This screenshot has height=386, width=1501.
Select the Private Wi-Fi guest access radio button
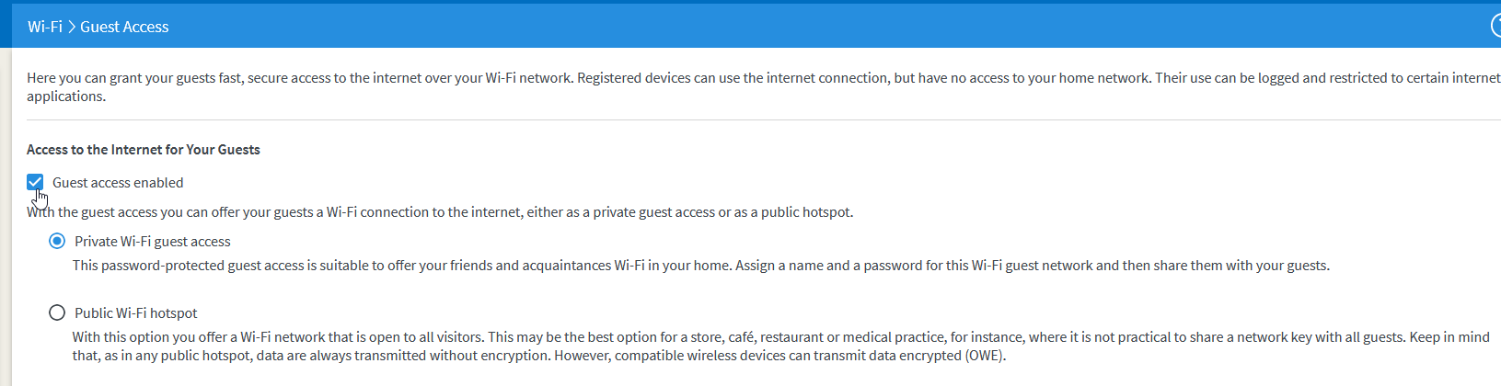pyautogui.click(x=57, y=241)
